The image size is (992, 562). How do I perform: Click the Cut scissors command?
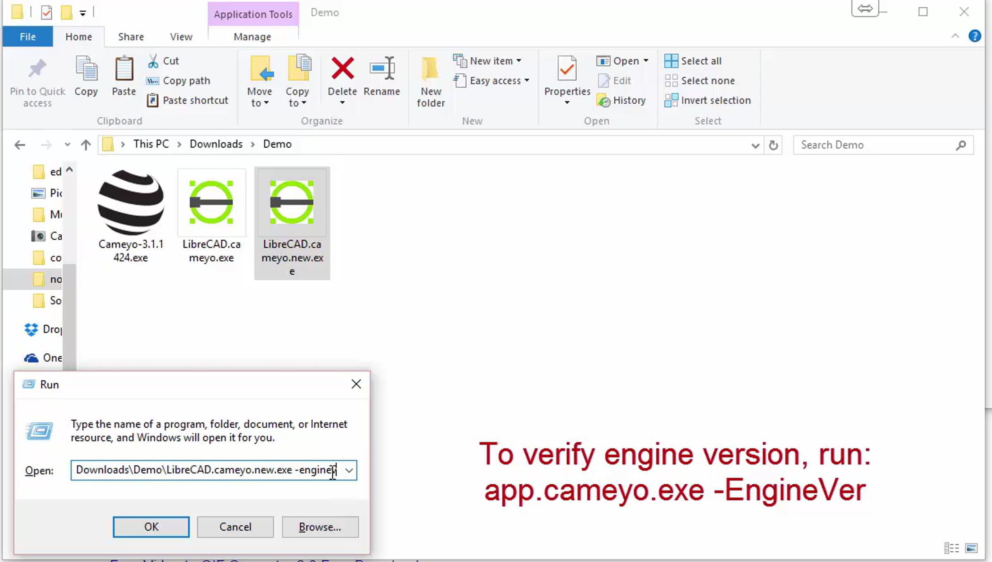point(163,61)
